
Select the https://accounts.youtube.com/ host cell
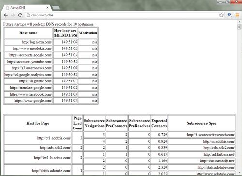[x=29, y=62]
